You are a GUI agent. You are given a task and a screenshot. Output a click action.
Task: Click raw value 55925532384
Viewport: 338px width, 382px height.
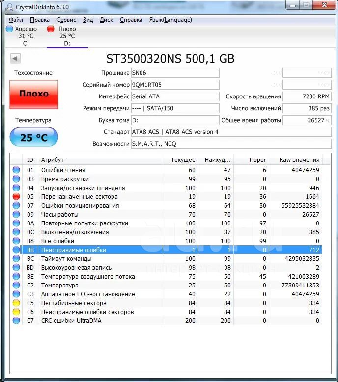(x=300, y=206)
